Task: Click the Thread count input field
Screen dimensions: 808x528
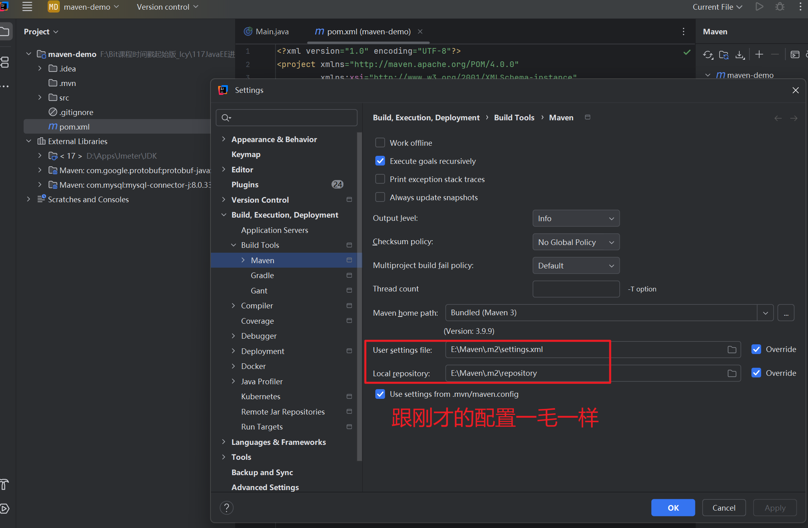Action: point(576,289)
